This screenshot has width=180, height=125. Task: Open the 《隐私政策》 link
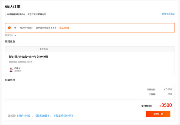click(x=42, y=116)
